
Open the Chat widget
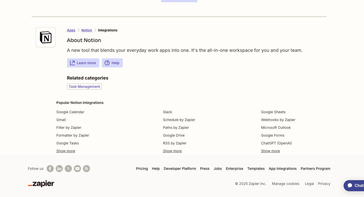pyautogui.click(x=354, y=186)
